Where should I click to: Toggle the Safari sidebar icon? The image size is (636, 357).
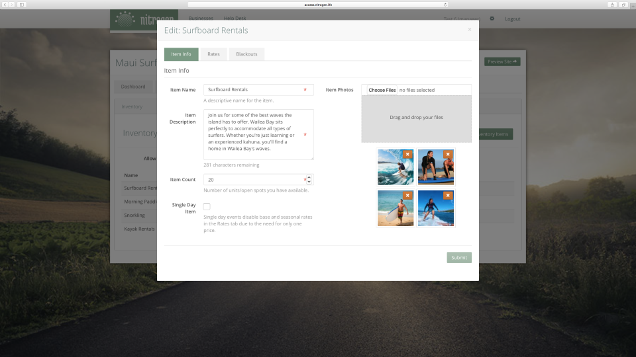pos(22,5)
